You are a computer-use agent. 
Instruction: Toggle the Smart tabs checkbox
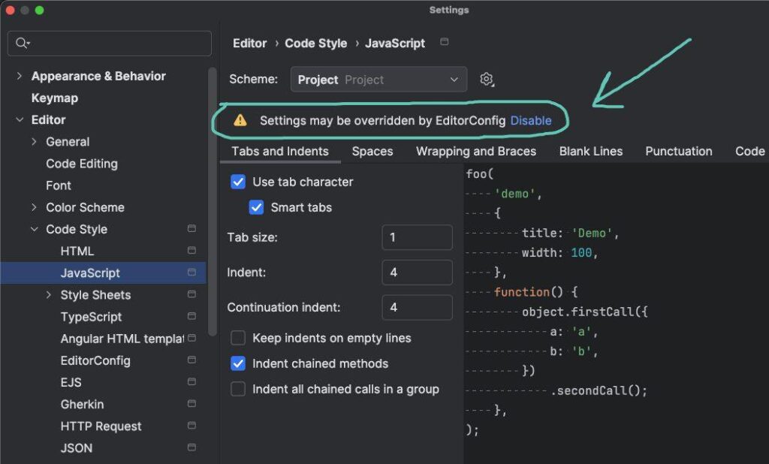pos(257,207)
